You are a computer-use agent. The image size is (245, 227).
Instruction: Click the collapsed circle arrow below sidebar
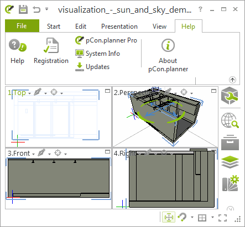tap(230, 209)
